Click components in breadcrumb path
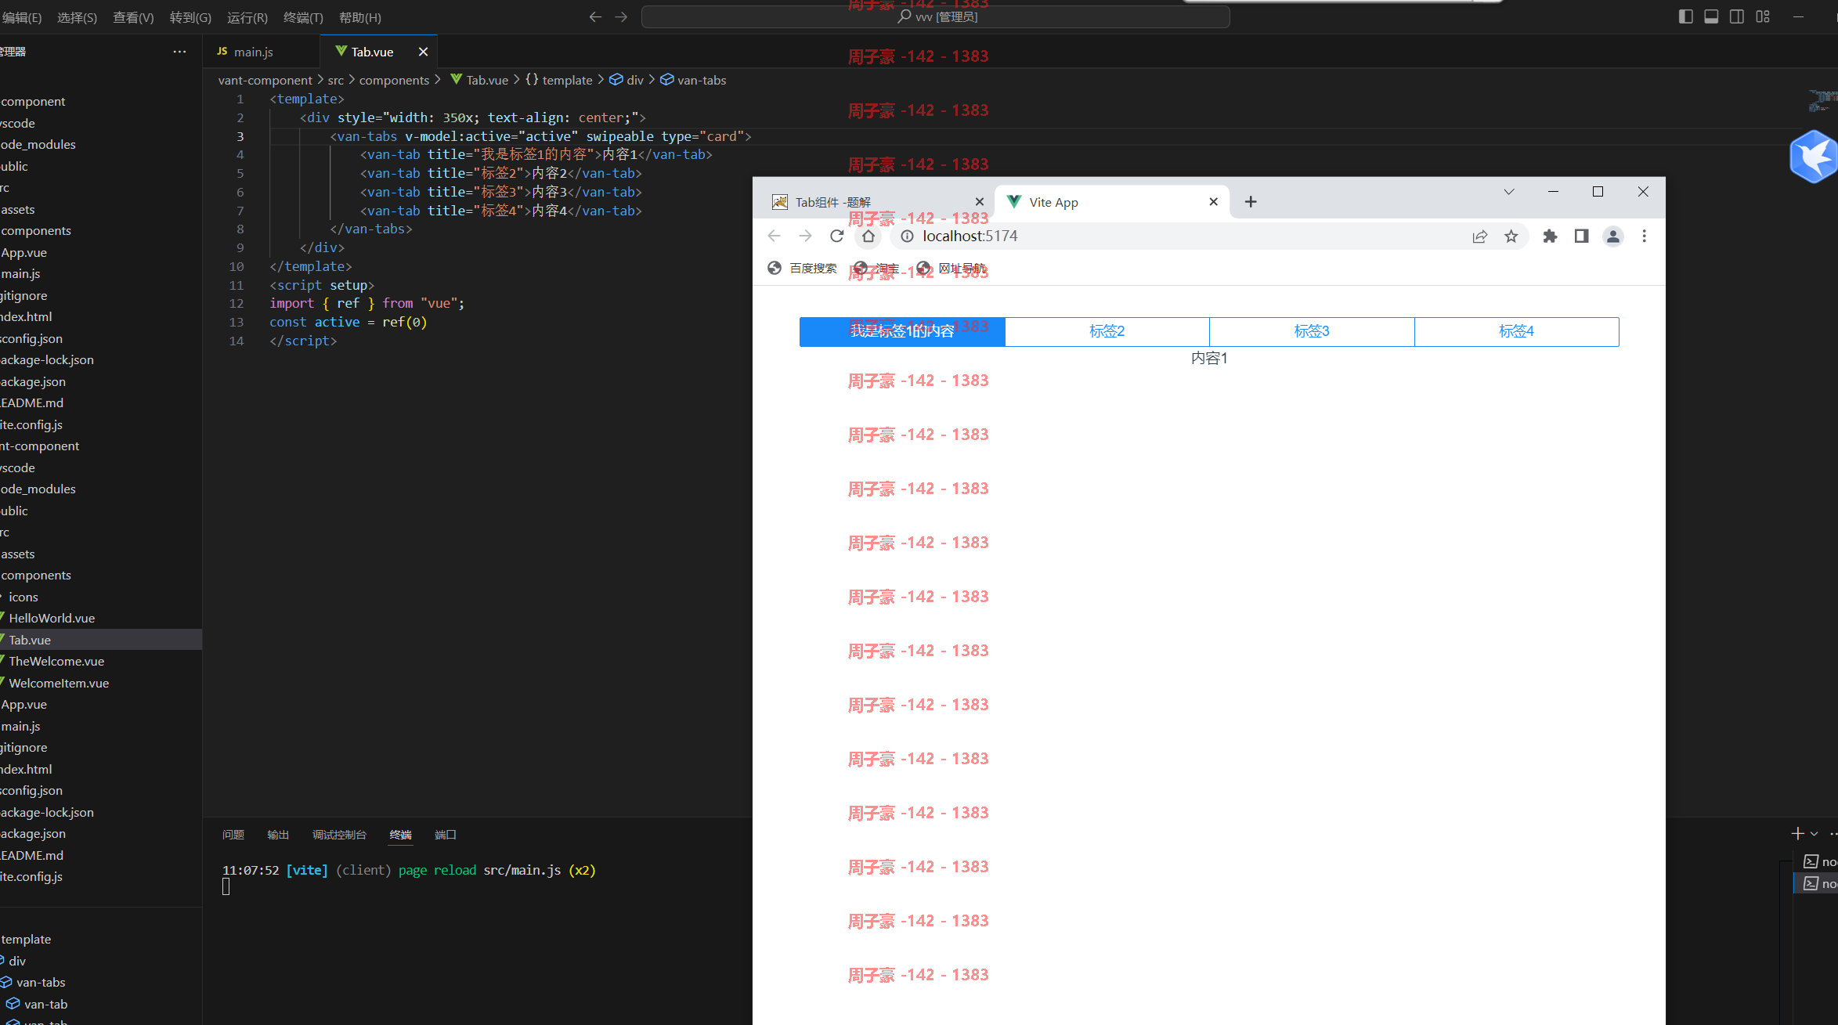The width and height of the screenshot is (1838, 1025). coord(394,80)
